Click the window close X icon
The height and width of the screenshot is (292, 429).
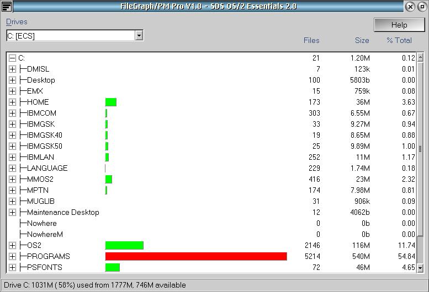[x=410, y=7]
